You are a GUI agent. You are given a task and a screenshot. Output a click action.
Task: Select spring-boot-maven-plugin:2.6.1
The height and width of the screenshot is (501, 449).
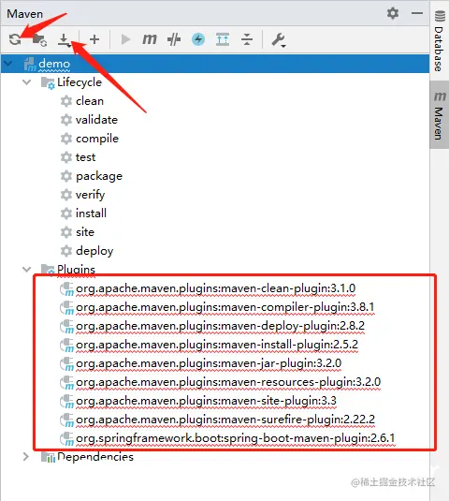tap(236, 438)
